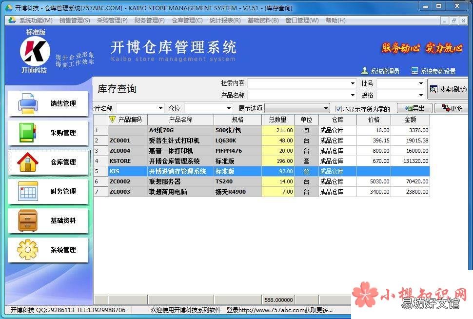Open the 批号 dropdown
The image size is (473, 319).
[x=421, y=83]
